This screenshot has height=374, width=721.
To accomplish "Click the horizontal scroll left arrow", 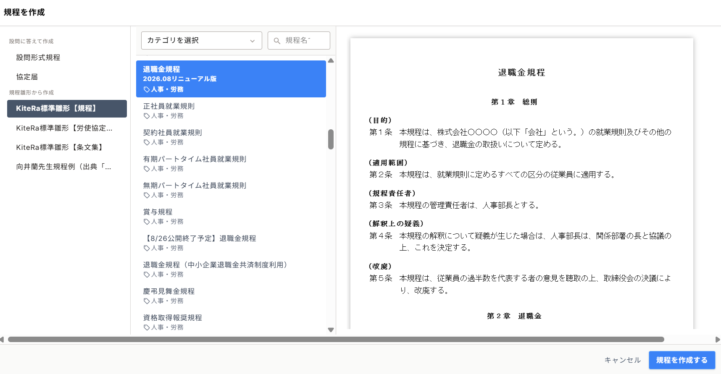I will pos(2,340).
